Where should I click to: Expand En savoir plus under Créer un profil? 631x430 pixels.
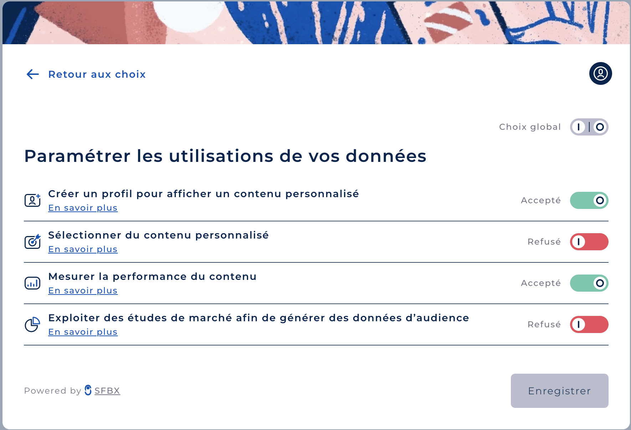[83, 208]
